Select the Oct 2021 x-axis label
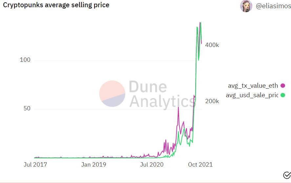 [x=200, y=164]
